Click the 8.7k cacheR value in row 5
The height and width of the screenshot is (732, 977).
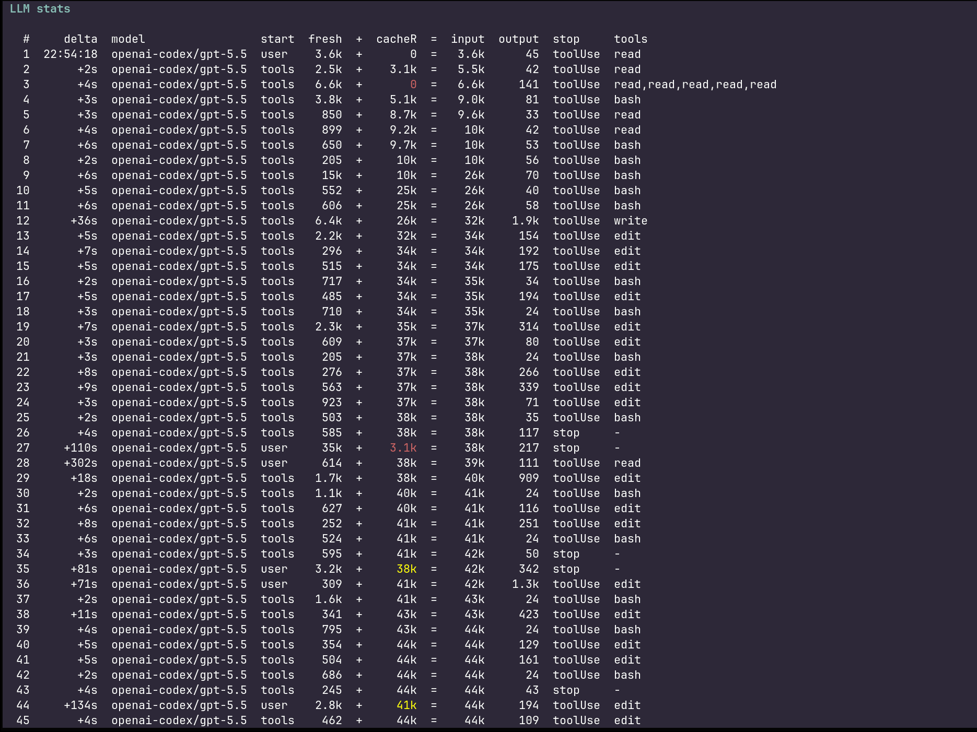click(403, 115)
